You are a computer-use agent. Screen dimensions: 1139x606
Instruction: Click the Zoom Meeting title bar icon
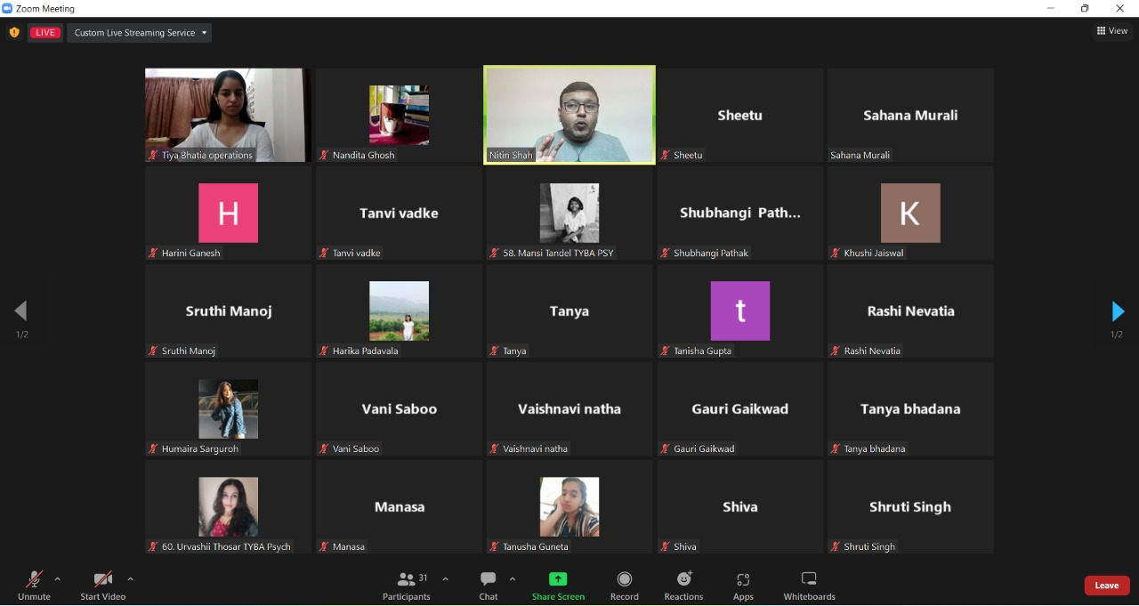8,8
